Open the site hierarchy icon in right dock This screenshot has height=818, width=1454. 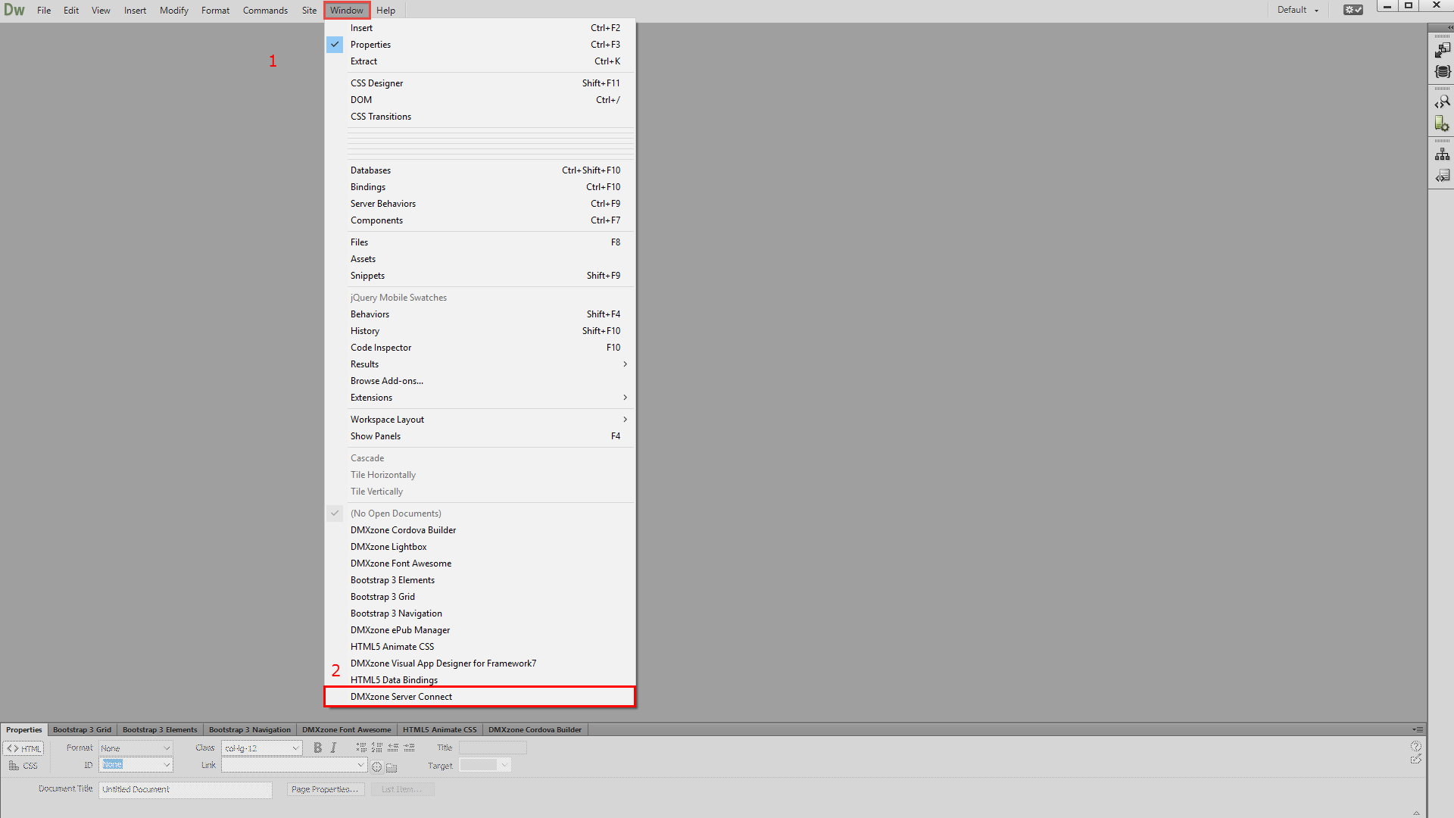click(x=1442, y=155)
